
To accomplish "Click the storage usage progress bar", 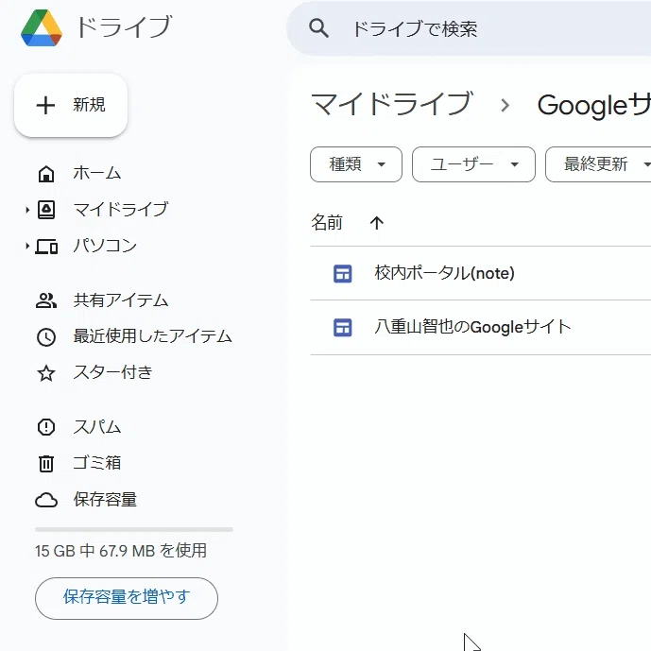I will [x=134, y=530].
